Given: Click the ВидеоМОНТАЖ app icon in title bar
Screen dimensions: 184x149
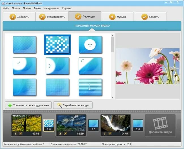Looking at the screenshot, I should (x=3, y=3).
